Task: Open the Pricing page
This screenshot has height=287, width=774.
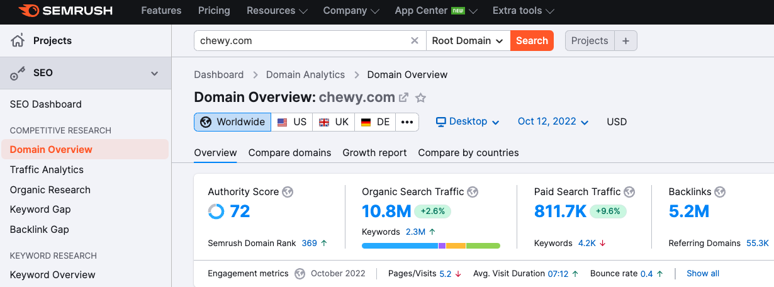Action: coord(214,11)
